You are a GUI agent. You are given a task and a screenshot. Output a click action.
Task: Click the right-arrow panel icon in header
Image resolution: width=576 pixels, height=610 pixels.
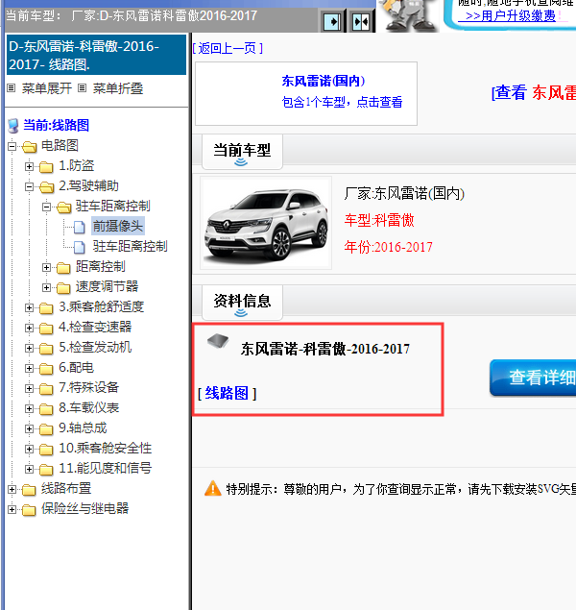331,22
